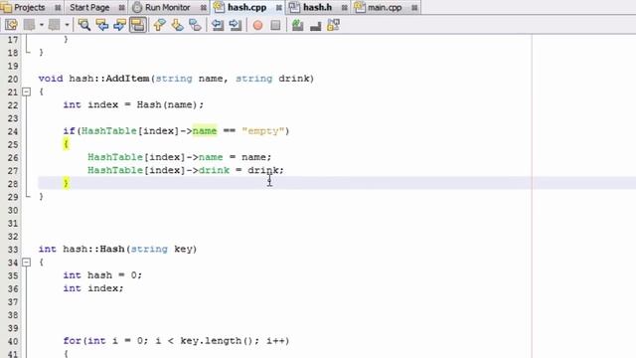This screenshot has width=636, height=358.
Task: Click 'Hash(name)' call on line 22
Action: [167, 104]
